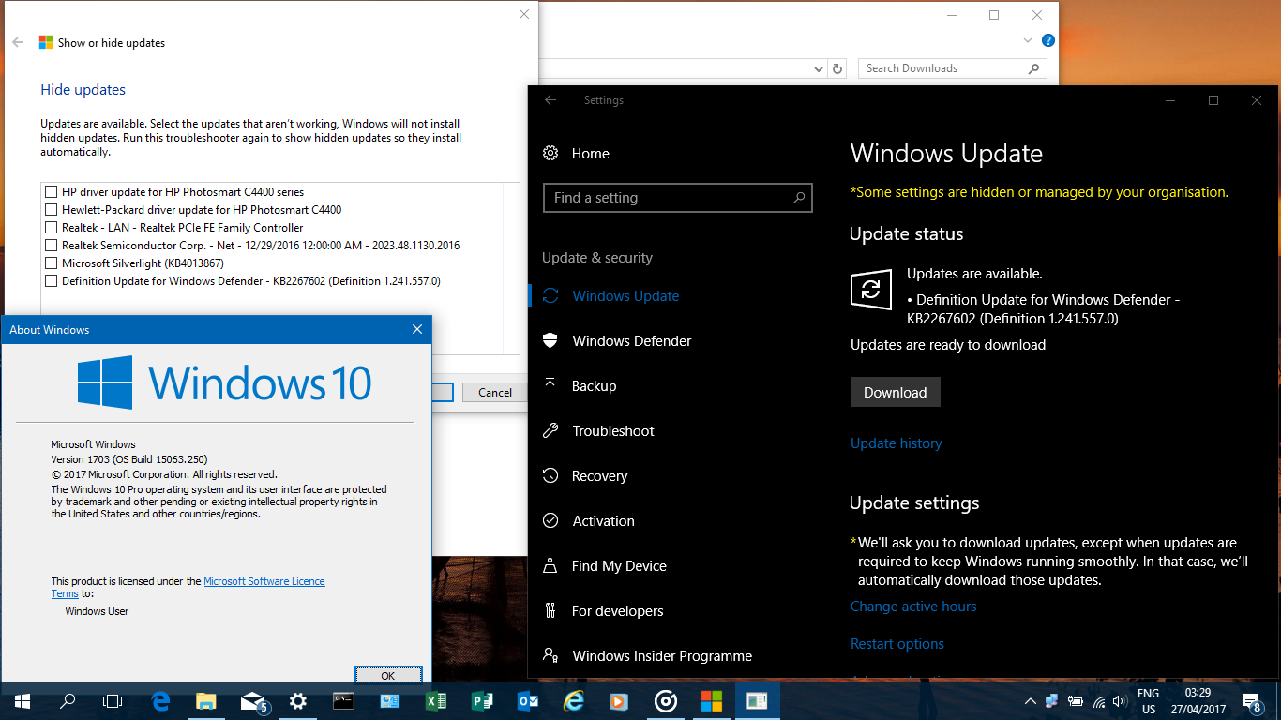The image size is (1281, 720).
Task: Open File Explorer help icon
Action: (1048, 41)
